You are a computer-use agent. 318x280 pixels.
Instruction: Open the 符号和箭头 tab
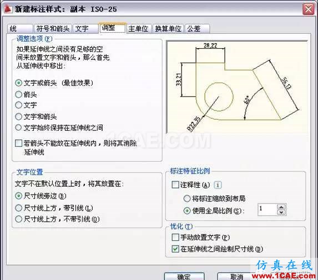(x=53, y=29)
